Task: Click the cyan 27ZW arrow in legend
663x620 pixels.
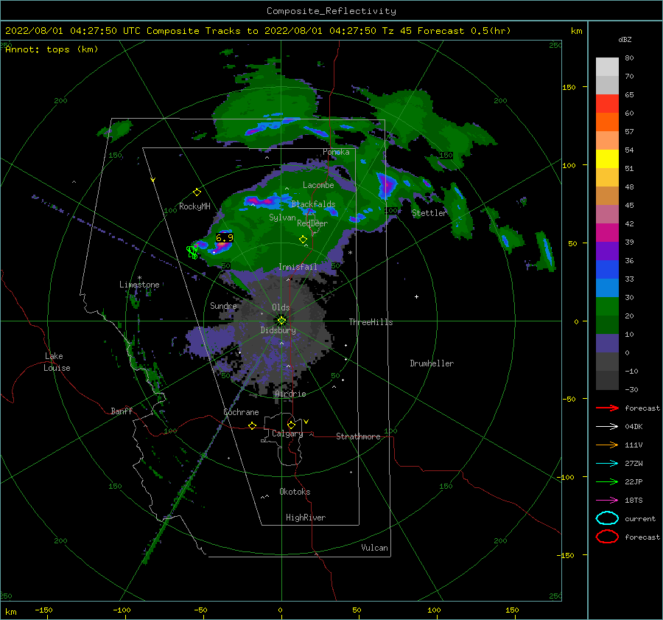Action: click(x=607, y=464)
